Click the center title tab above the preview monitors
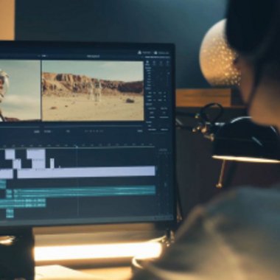280x280 pixels. 93,57
